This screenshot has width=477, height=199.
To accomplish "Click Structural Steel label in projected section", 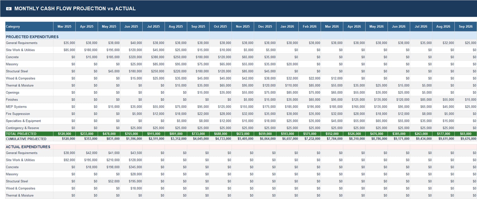I will click(17, 71).
